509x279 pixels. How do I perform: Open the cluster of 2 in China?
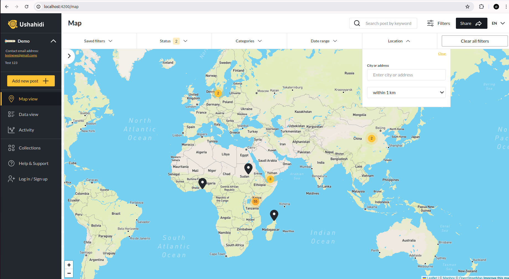click(x=372, y=138)
